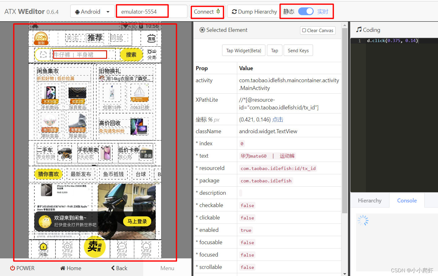438x276 pixels.
Task: Click the emulator-5554 device input field
Action: click(x=152, y=12)
